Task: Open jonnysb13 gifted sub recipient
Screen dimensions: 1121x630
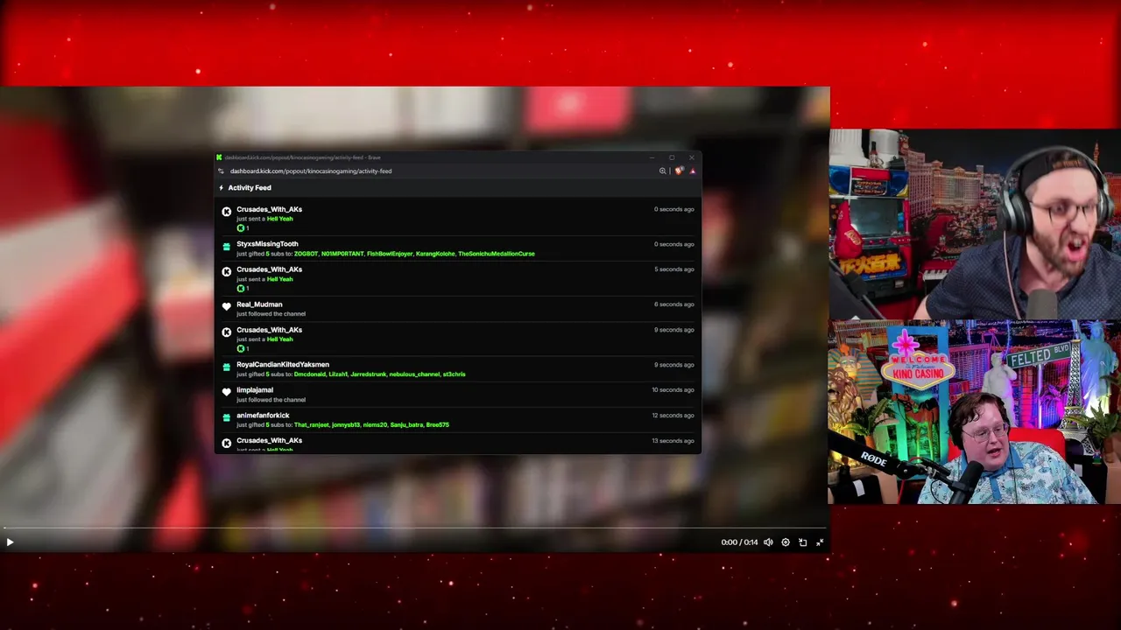Action: (345, 425)
